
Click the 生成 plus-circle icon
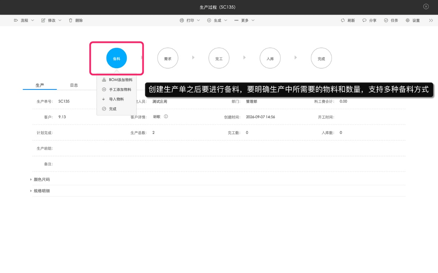pyautogui.click(x=209, y=20)
